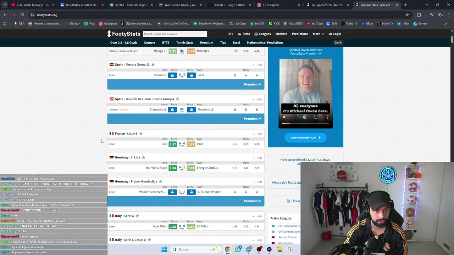454x255 pixels.
Task: Switch to the bet365 Apuestas tab
Action: tap(130, 5)
